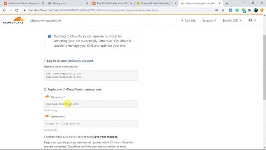Screen dimensions: 266x150
Task: Close the Buy SSL Certificates tab
Action: point(131,3)
